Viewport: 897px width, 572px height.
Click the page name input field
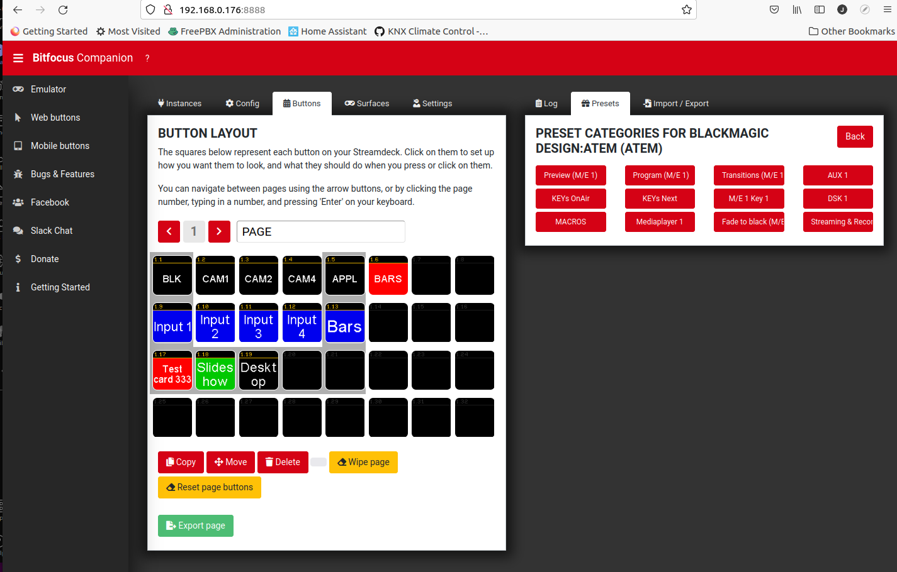pos(321,231)
